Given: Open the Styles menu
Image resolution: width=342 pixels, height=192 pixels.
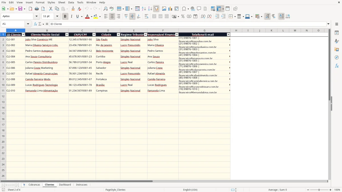Looking at the screenshot, I should point(51,2).
